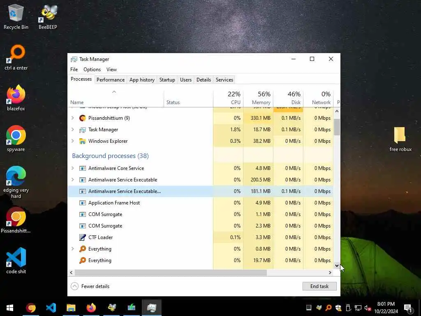Image resolution: width=421 pixels, height=316 pixels.
Task: Click the Background processes (38) heading
Action: coord(110,156)
